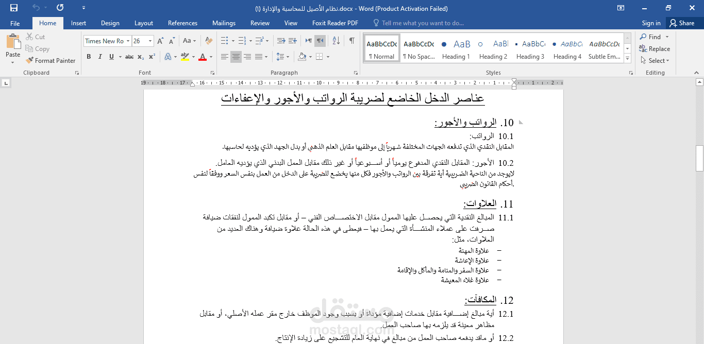The image size is (704, 344).
Task: Expand the highlight color dropdown arrow
Action: click(193, 57)
